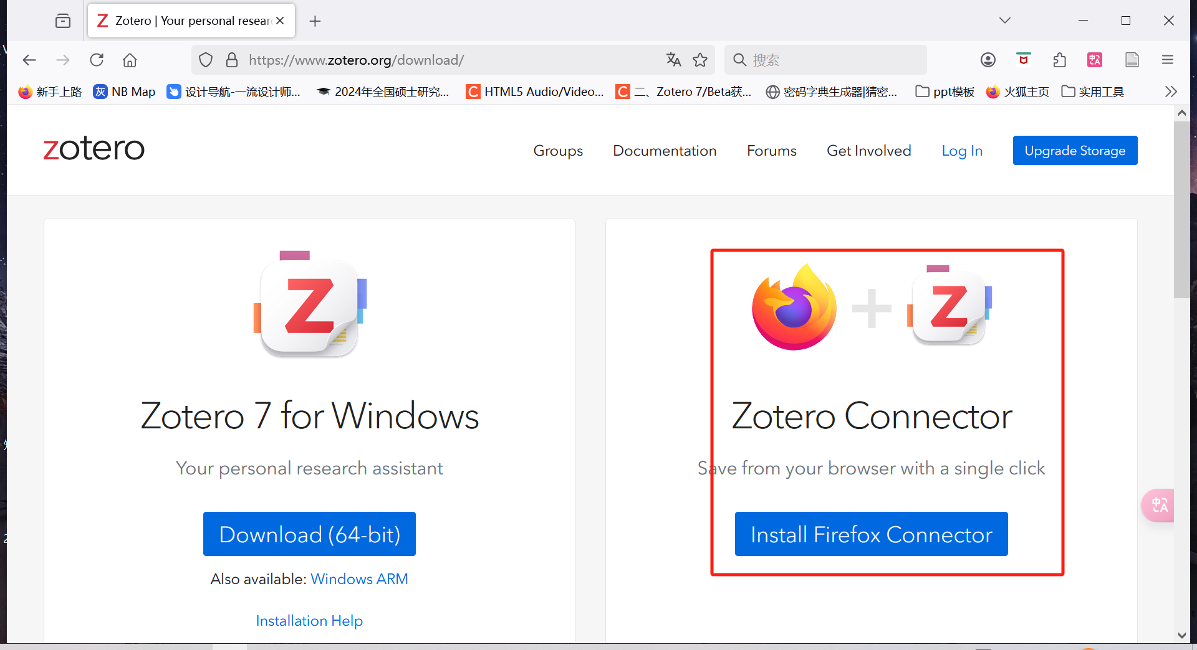Open the Firefox account icon
Image resolution: width=1197 pixels, height=650 pixels.
[x=988, y=60]
